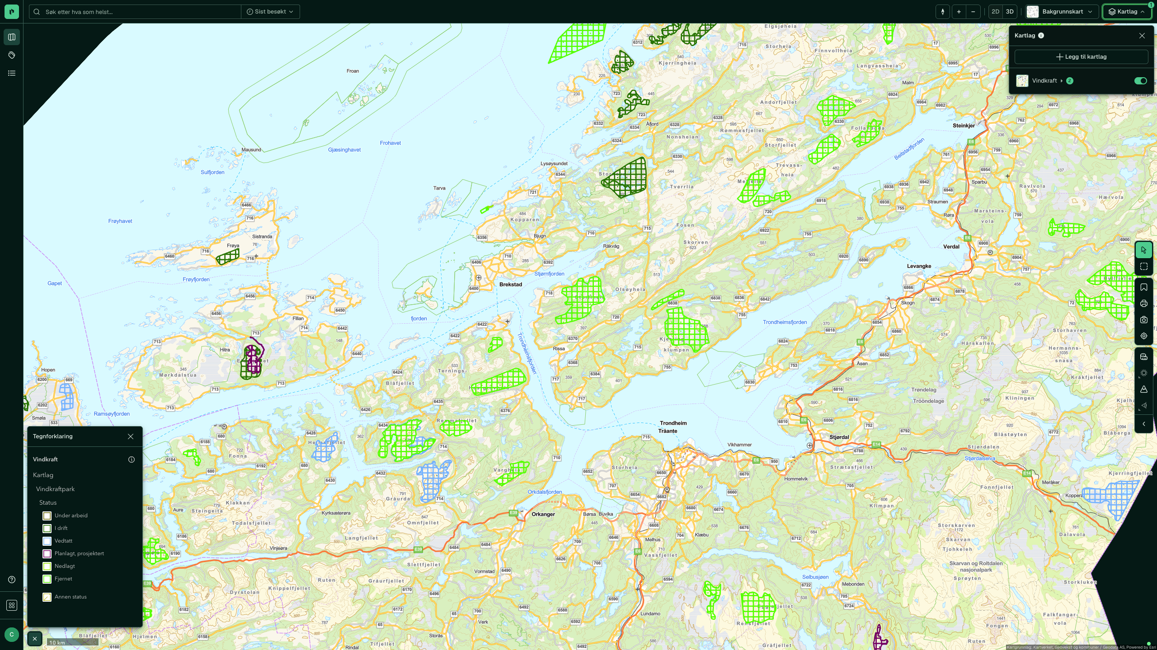Viewport: 1157px width, 650px height.
Task: Open the tags sidebar icon
Action: 12,55
